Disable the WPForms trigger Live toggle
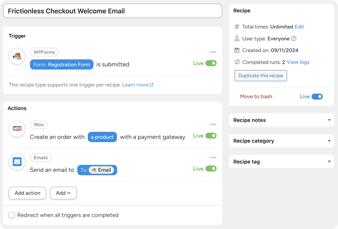The image size is (338, 229). point(211,63)
